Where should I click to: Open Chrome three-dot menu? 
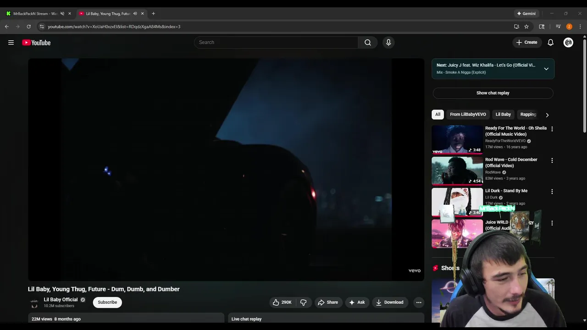[580, 27]
